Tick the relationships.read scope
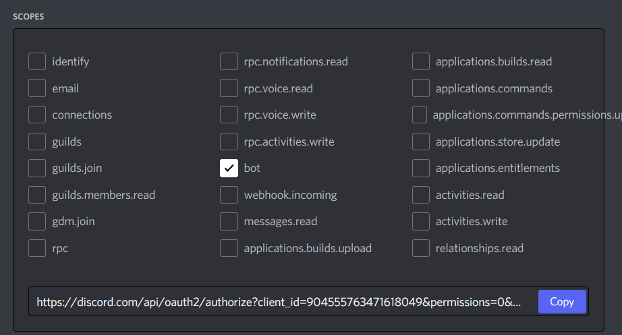 [421, 248]
